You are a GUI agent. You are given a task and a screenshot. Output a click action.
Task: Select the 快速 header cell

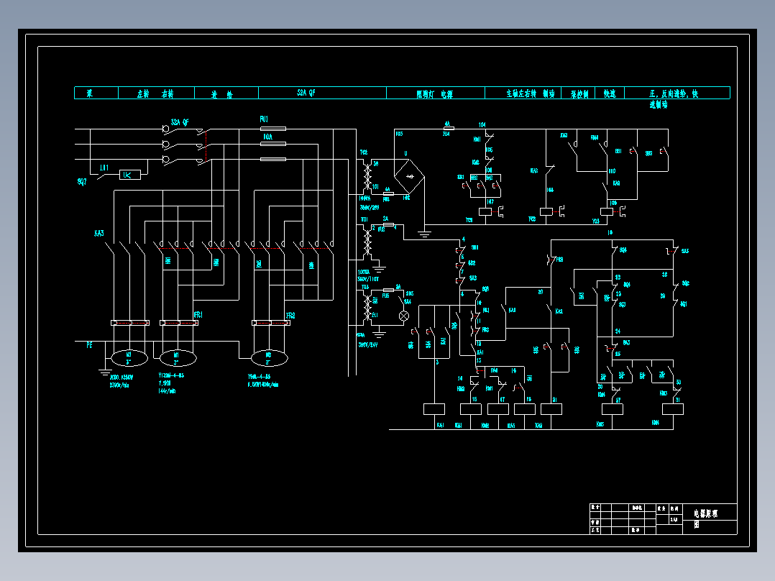[x=610, y=93]
